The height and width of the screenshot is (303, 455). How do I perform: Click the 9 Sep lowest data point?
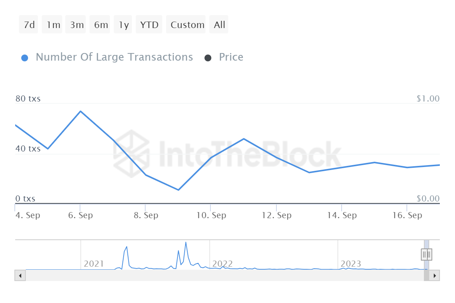pos(178,190)
